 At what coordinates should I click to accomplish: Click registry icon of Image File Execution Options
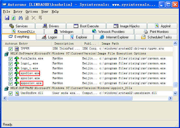click(x=7, y=54)
